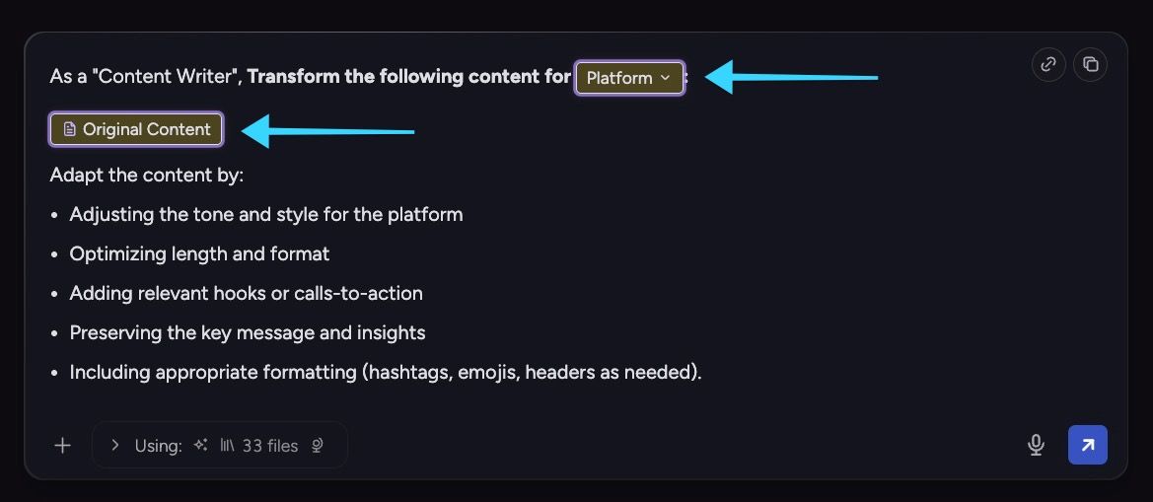Place cursor in 'Adapt the content by:' line
The height and width of the screenshot is (502, 1153).
pyautogui.click(x=146, y=176)
